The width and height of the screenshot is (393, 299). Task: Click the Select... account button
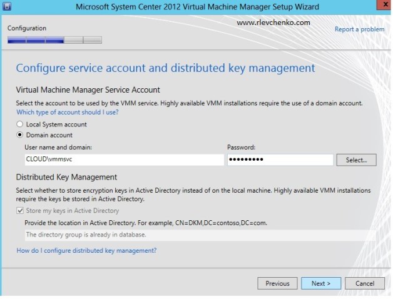click(x=356, y=160)
